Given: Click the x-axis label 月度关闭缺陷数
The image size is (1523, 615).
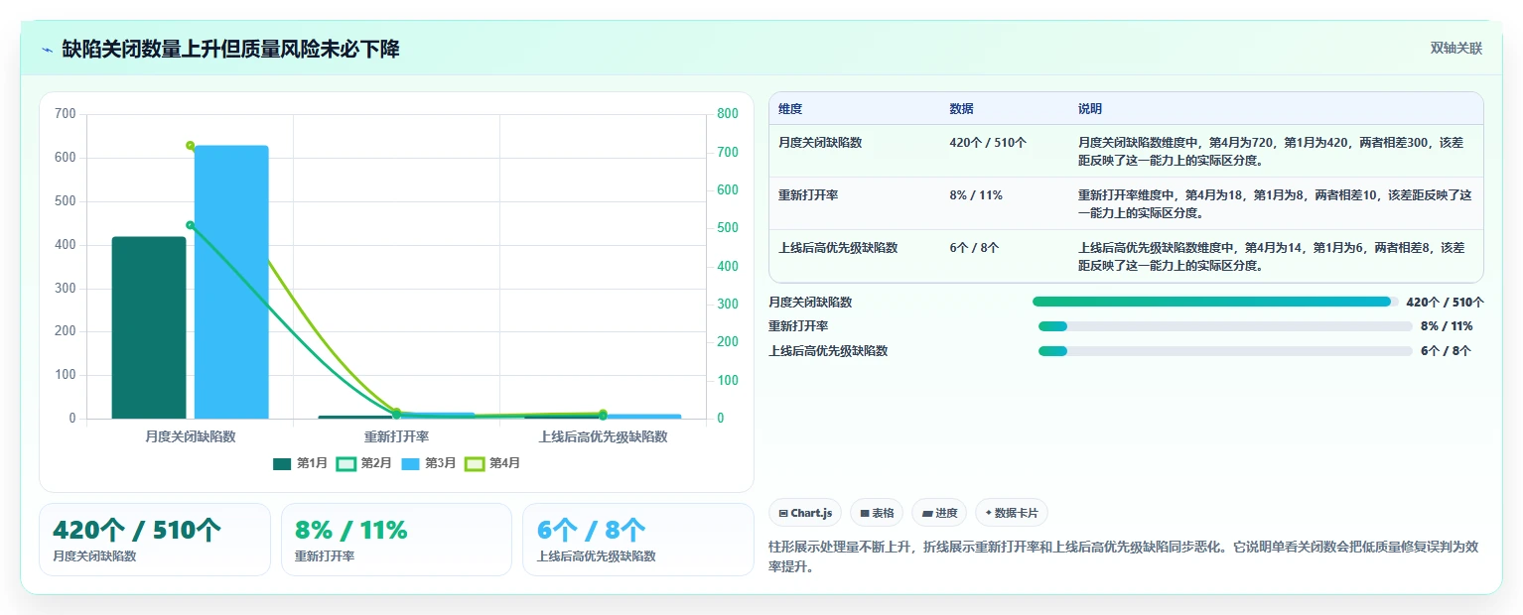Looking at the screenshot, I should pos(190,436).
